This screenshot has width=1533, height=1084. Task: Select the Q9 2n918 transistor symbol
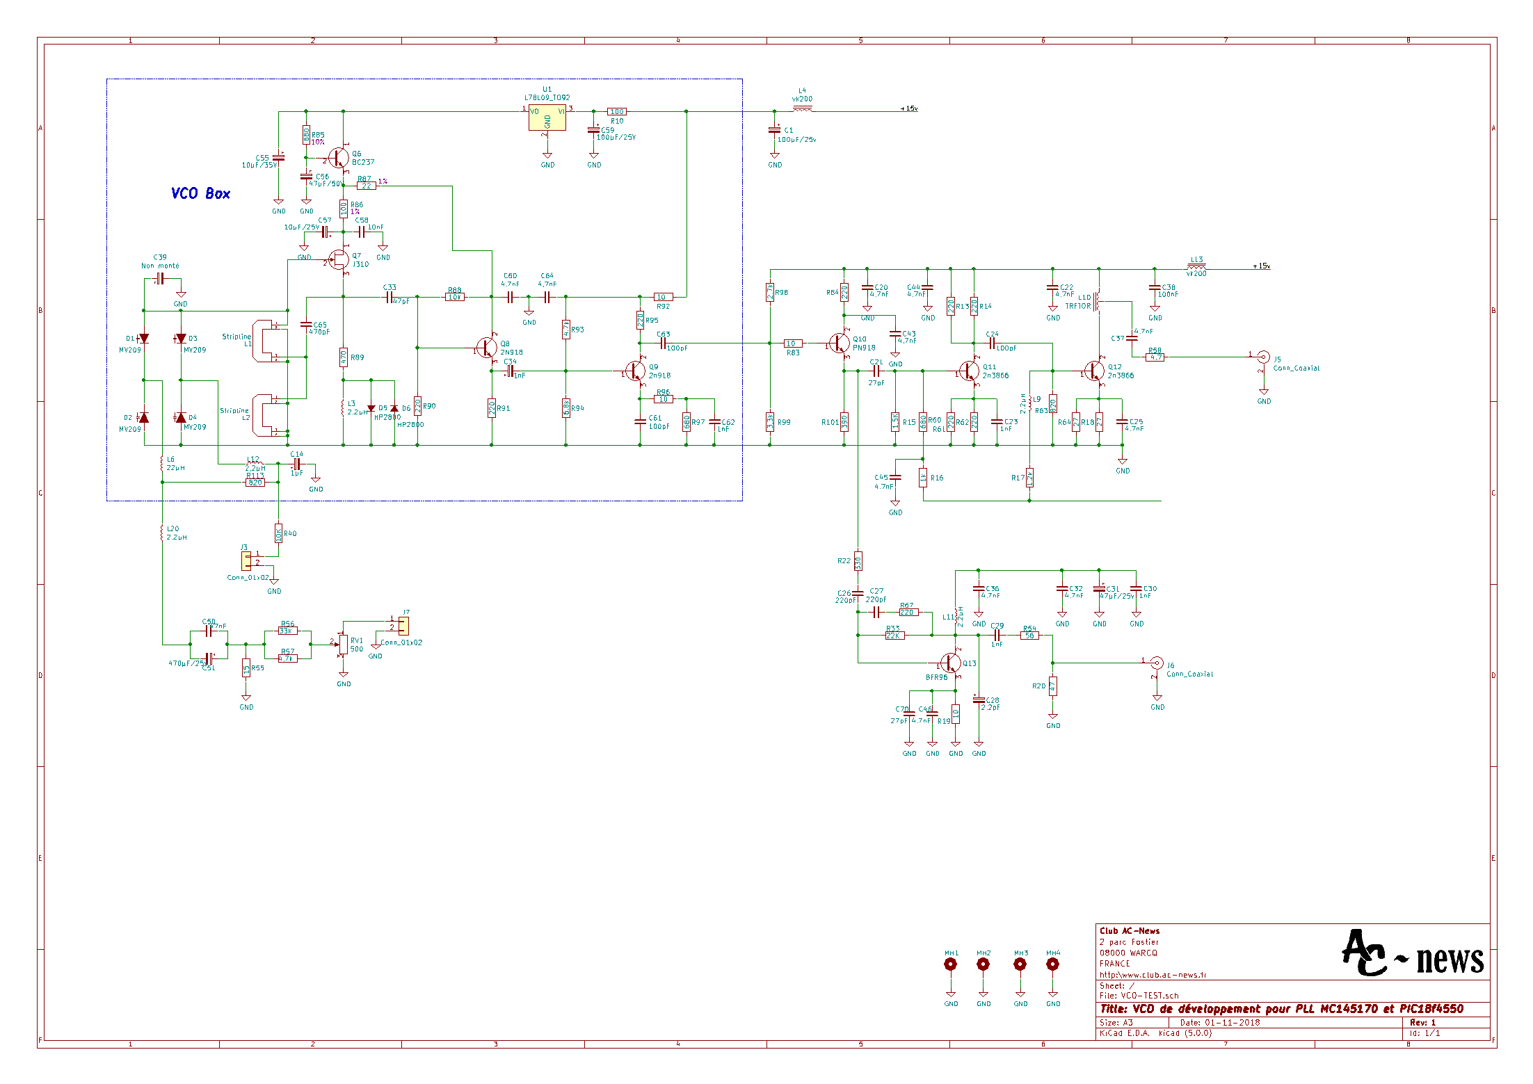pyautogui.click(x=635, y=371)
